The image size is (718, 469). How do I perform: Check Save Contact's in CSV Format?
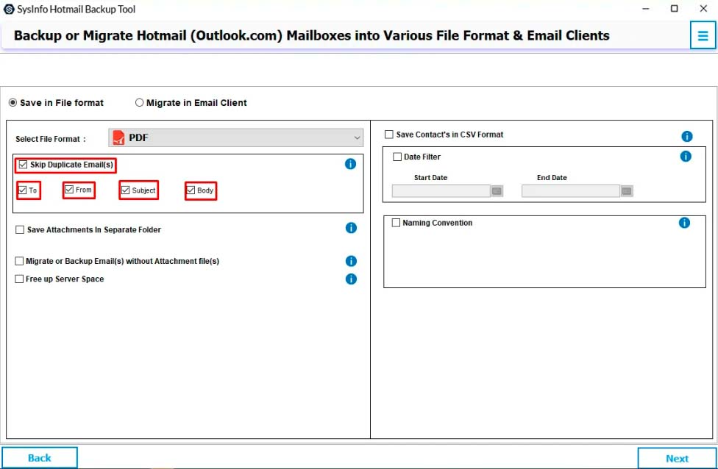(388, 135)
